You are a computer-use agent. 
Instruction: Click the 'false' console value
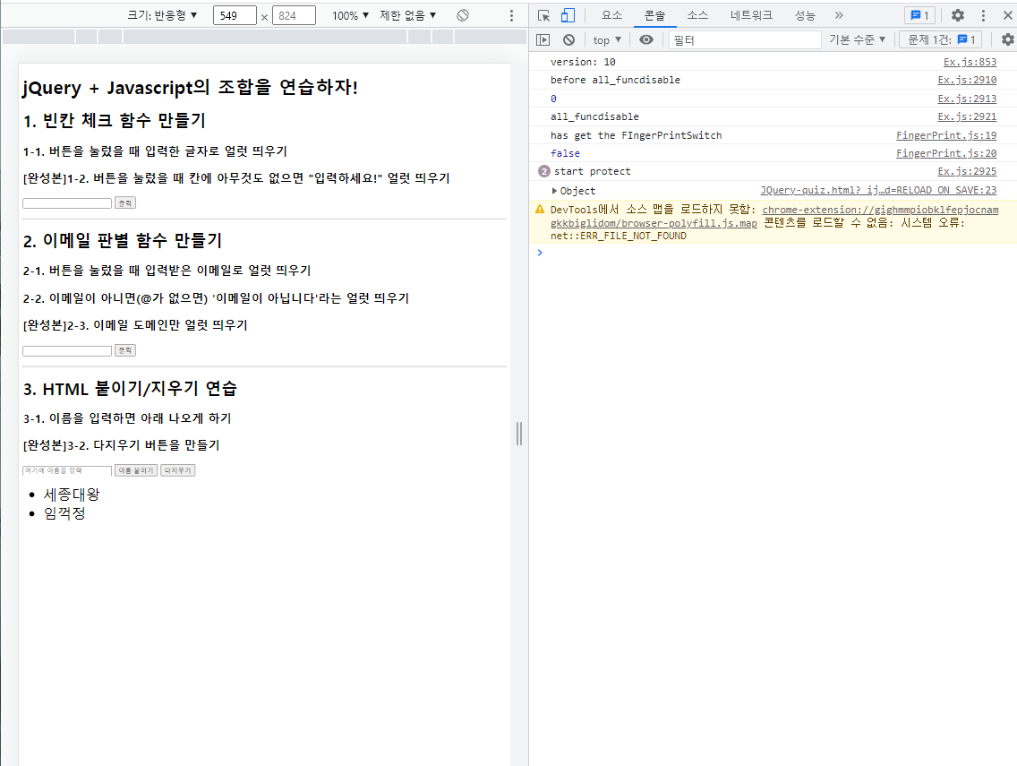(x=565, y=153)
